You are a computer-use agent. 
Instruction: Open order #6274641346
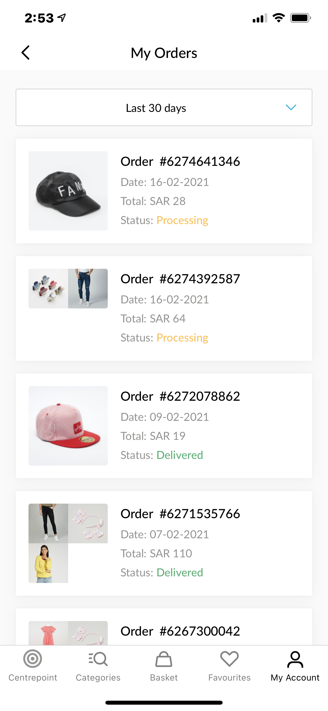click(180, 161)
